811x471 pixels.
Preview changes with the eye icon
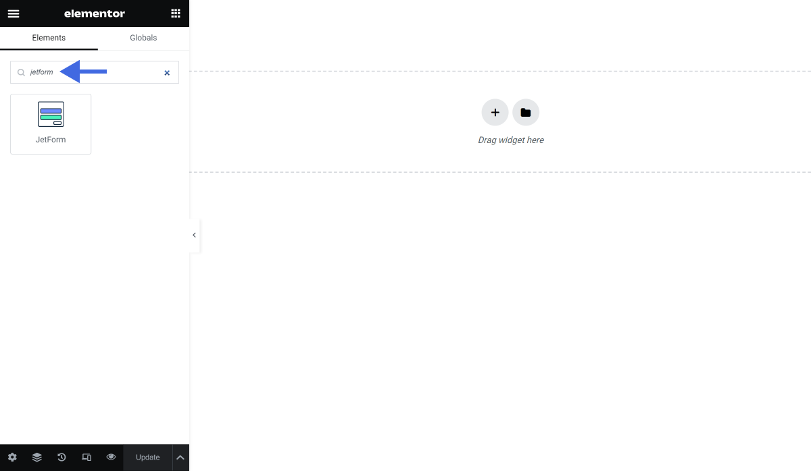[111, 458]
